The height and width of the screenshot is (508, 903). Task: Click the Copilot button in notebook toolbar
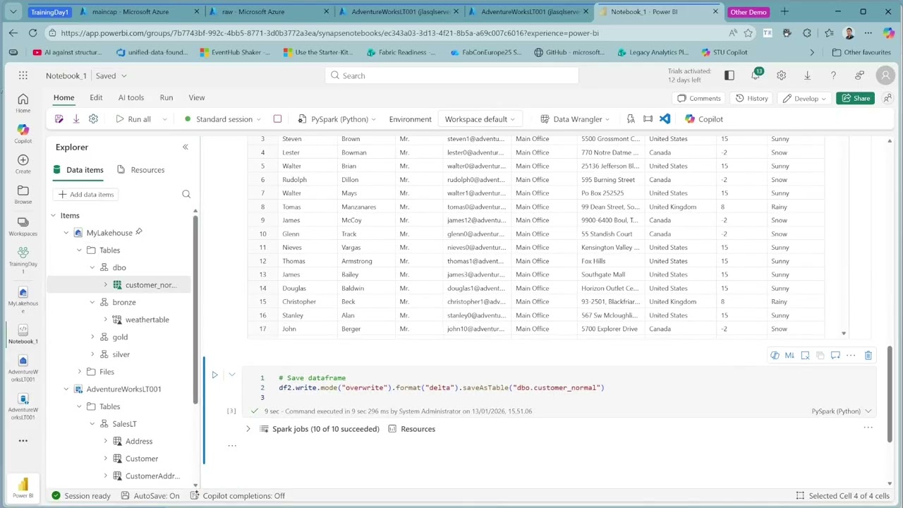[703, 119]
